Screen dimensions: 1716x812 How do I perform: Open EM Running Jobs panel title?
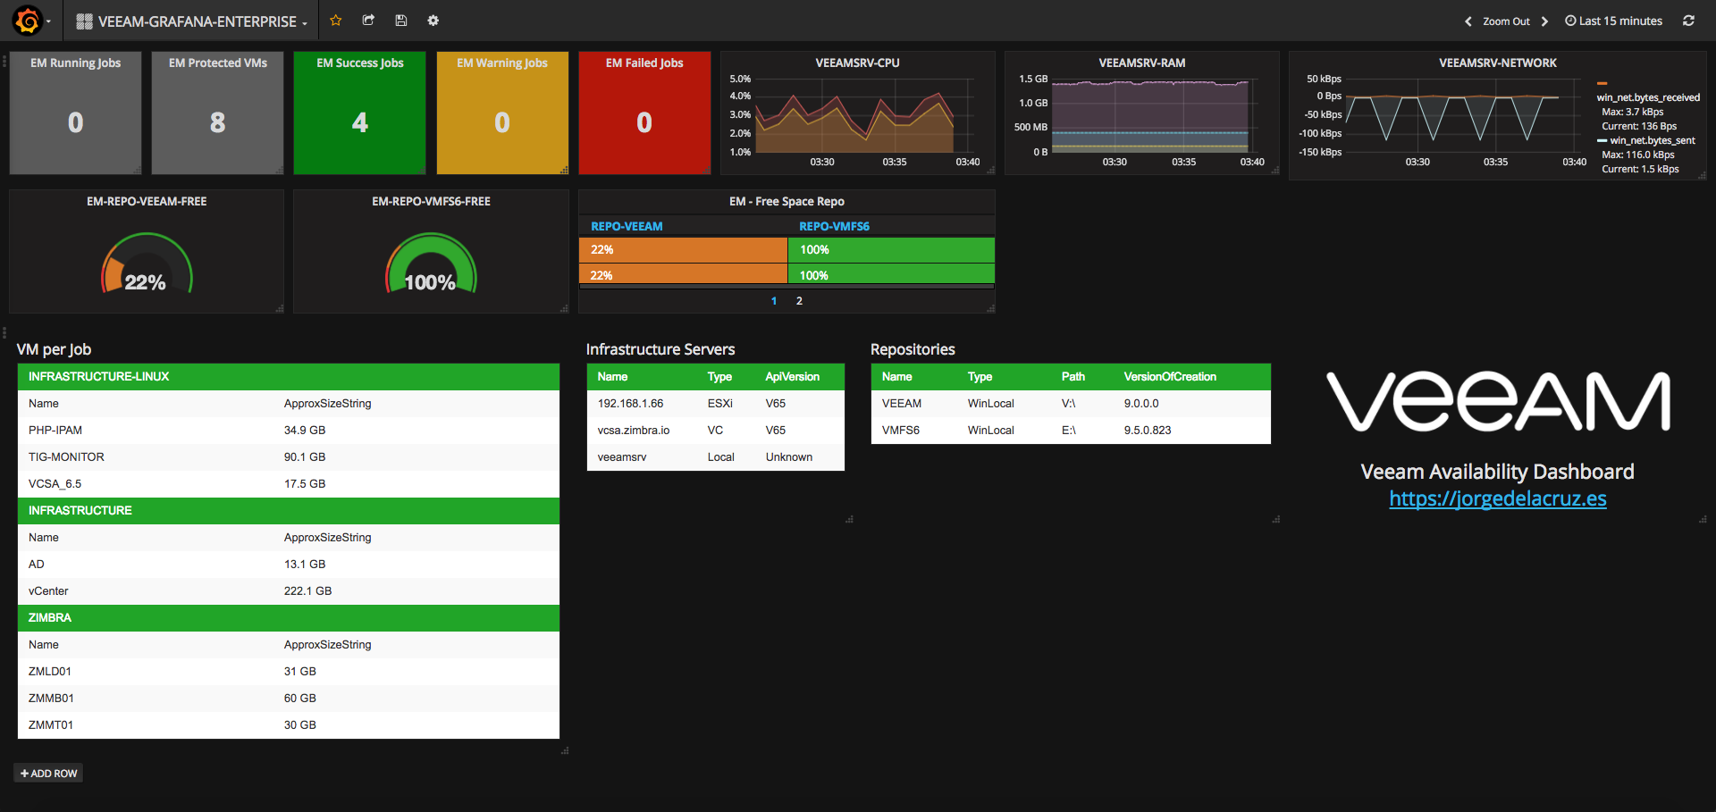(x=75, y=63)
